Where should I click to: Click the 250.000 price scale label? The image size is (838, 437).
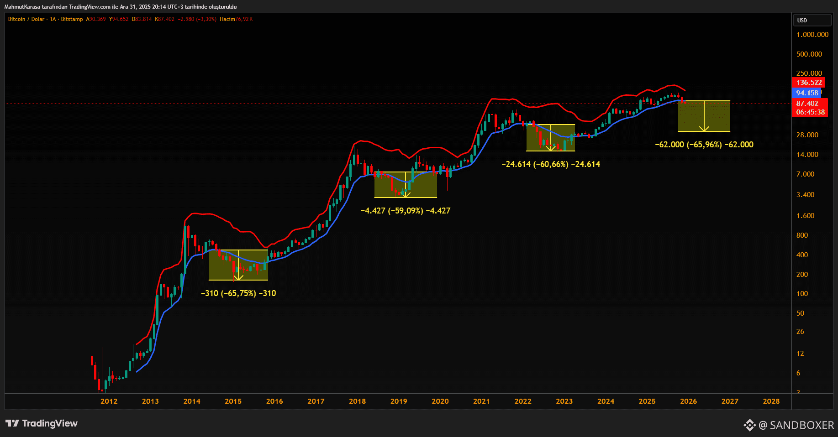[809, 73]
